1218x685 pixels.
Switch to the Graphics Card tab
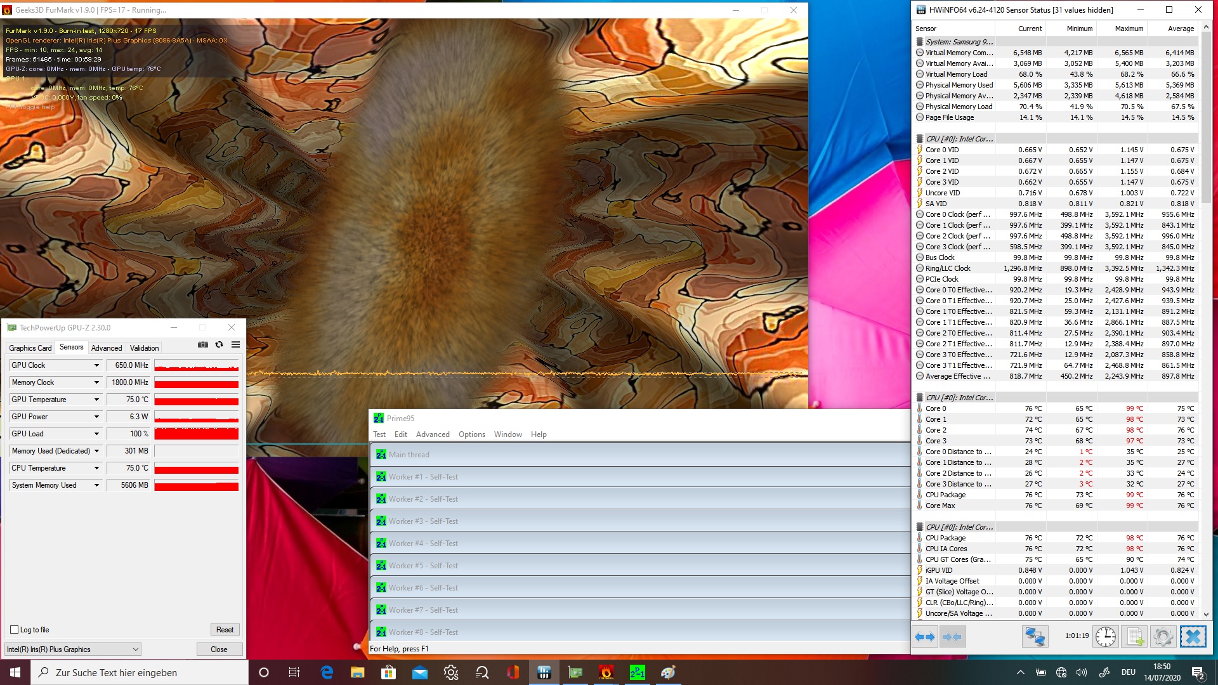pos(30,348)
